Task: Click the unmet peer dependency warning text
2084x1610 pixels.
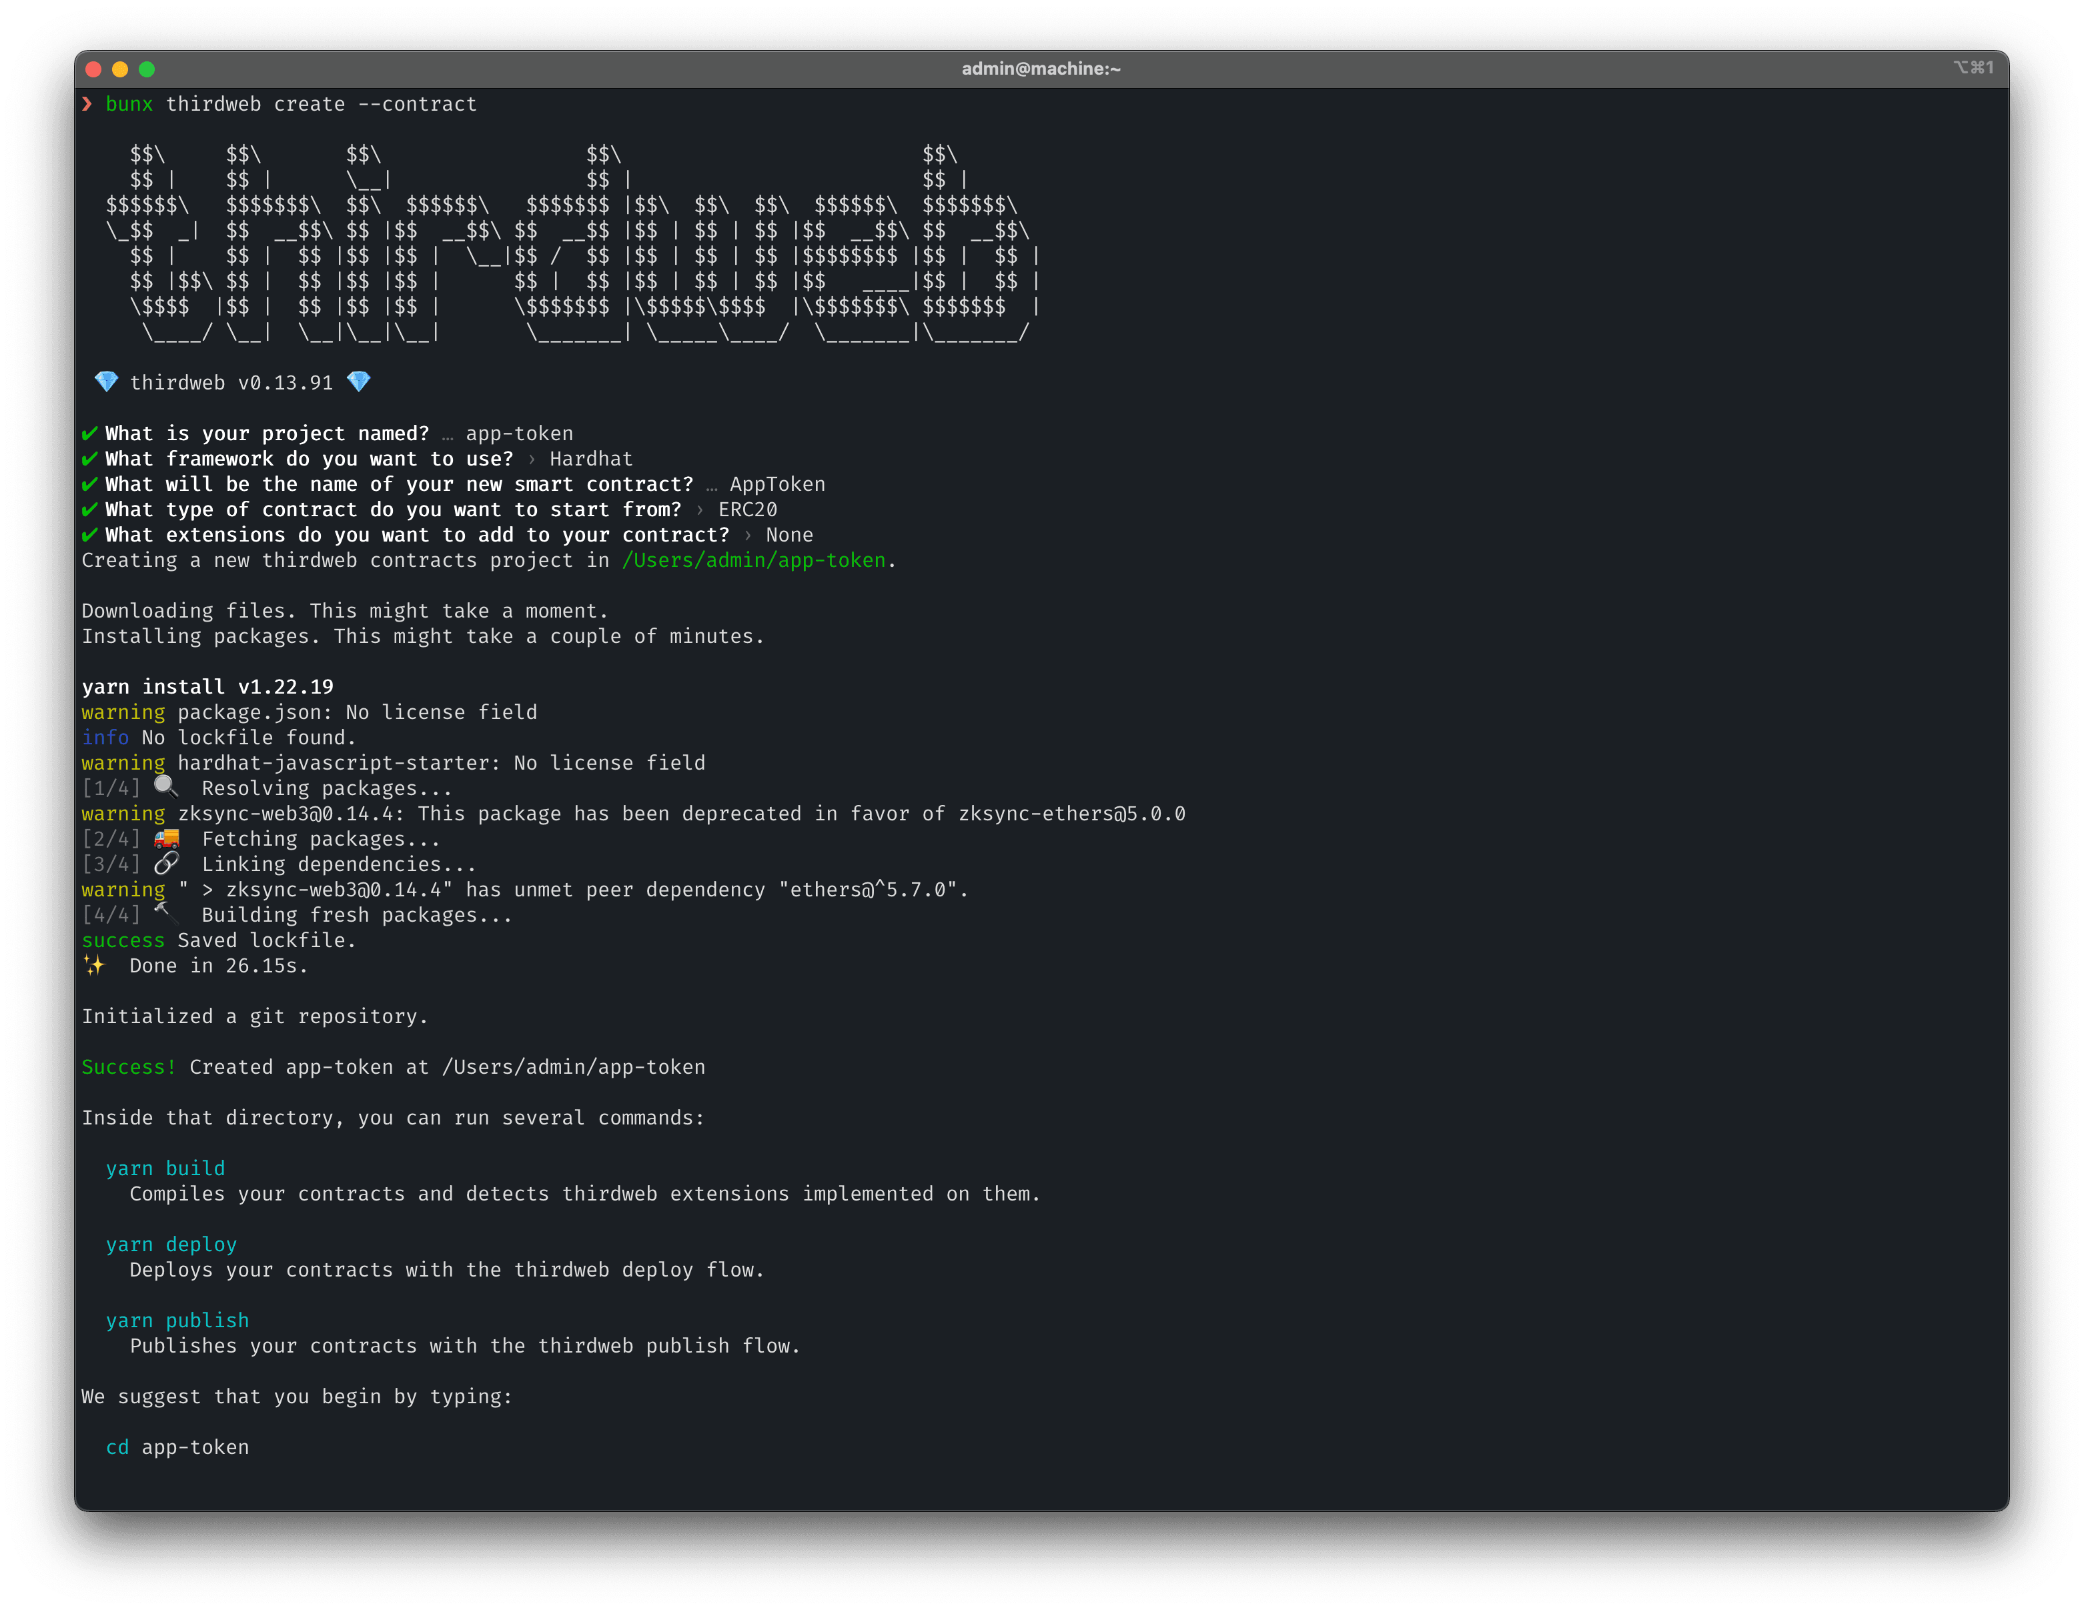Action: (574, 890)
